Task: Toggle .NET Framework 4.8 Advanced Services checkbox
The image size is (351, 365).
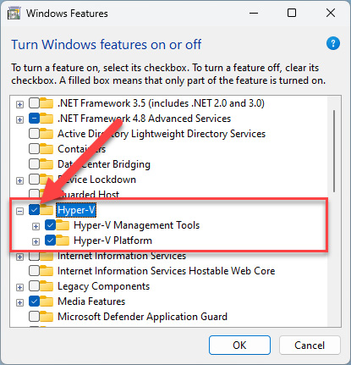Action: pyautogui.click(x=34, y=119)
